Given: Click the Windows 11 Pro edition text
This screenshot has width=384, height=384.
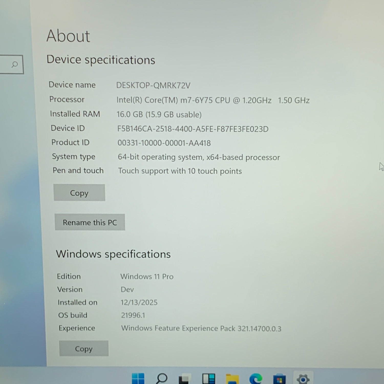Looking at the screenshot, I should (147, 276).
